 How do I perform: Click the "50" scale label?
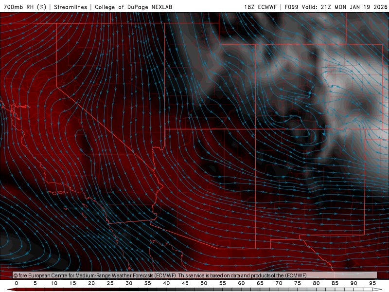click(204, 283)
